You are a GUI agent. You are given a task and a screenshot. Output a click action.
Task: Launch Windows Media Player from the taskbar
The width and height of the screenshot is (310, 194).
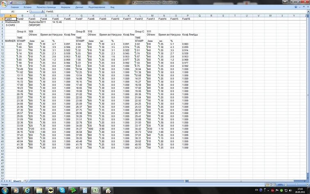pos(16,190)
